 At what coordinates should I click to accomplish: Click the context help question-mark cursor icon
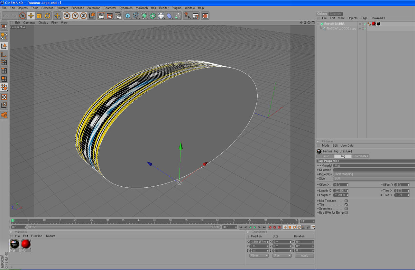(187, 16)
